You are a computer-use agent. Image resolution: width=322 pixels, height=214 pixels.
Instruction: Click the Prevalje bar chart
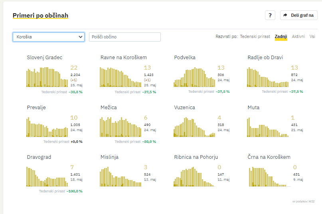[47, 127]
